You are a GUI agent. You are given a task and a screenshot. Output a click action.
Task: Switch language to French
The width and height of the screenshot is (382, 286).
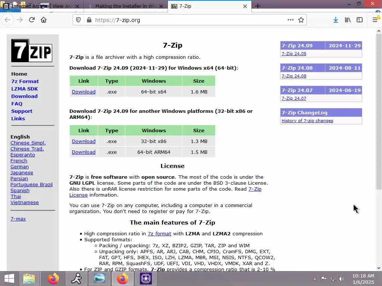(19, 161)
